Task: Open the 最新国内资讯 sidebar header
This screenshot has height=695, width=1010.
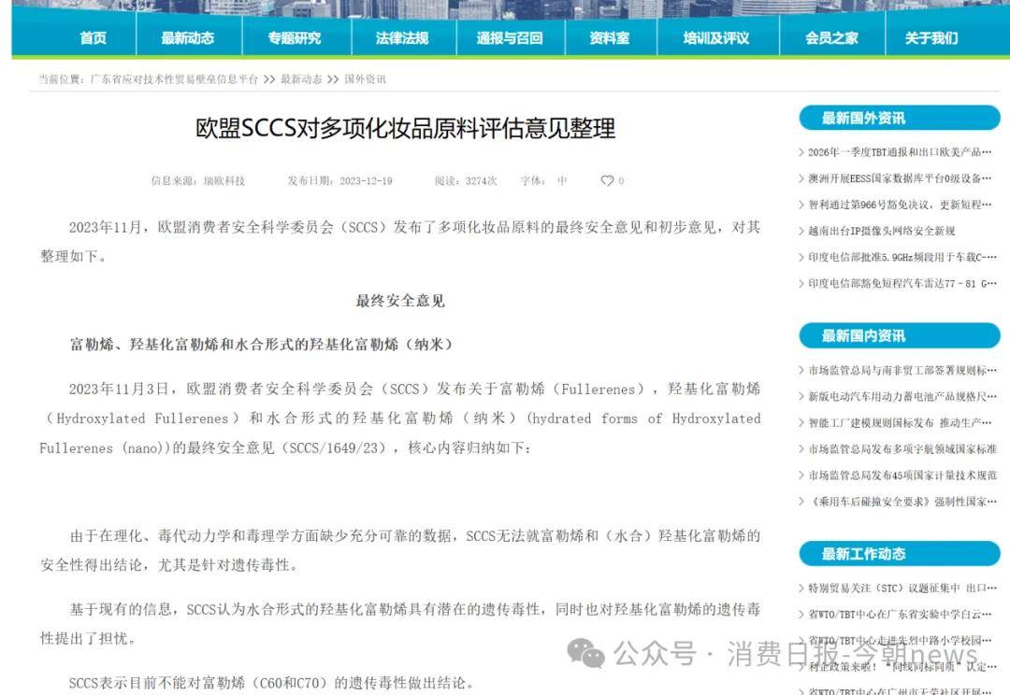Action: tap(900, 336)
